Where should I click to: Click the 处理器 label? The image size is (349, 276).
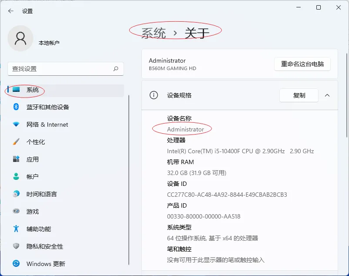pos(176,140)
